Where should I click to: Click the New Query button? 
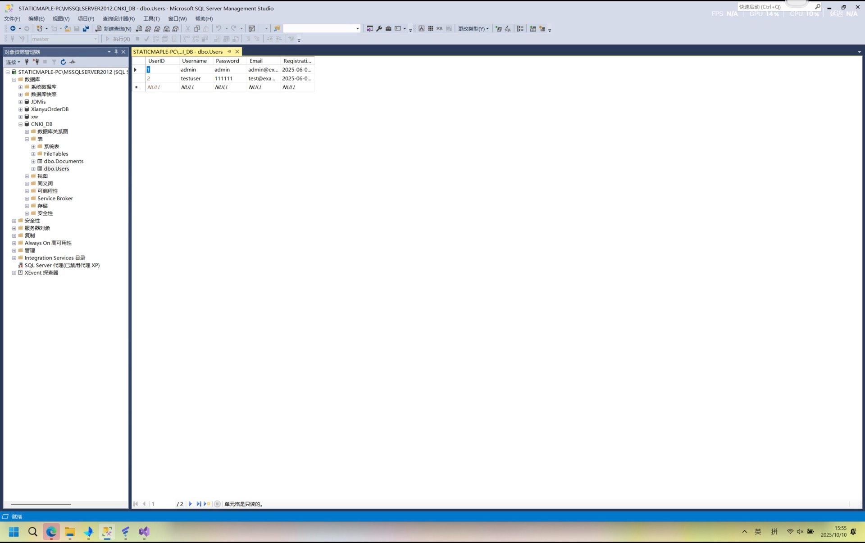(113, 28)
